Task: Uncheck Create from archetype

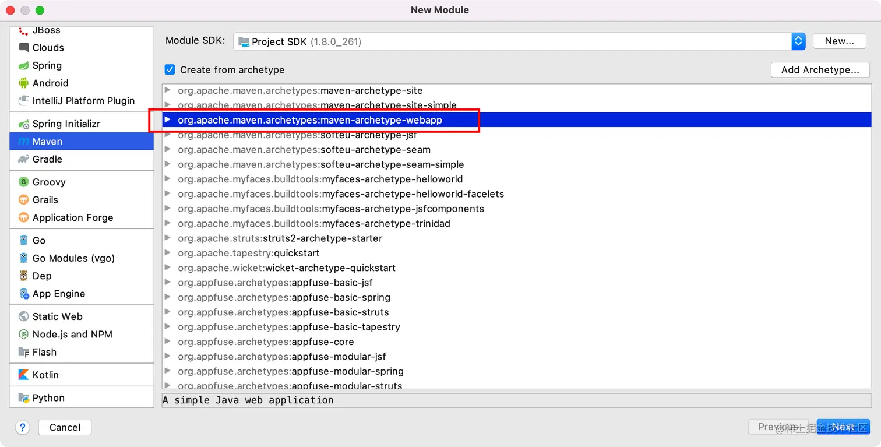Action: (170, 70)
